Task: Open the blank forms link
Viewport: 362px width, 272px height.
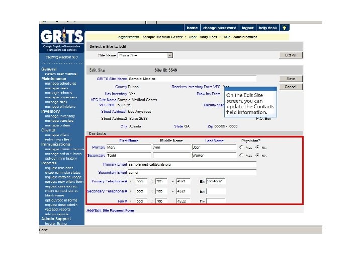Action: pos(54,195)
